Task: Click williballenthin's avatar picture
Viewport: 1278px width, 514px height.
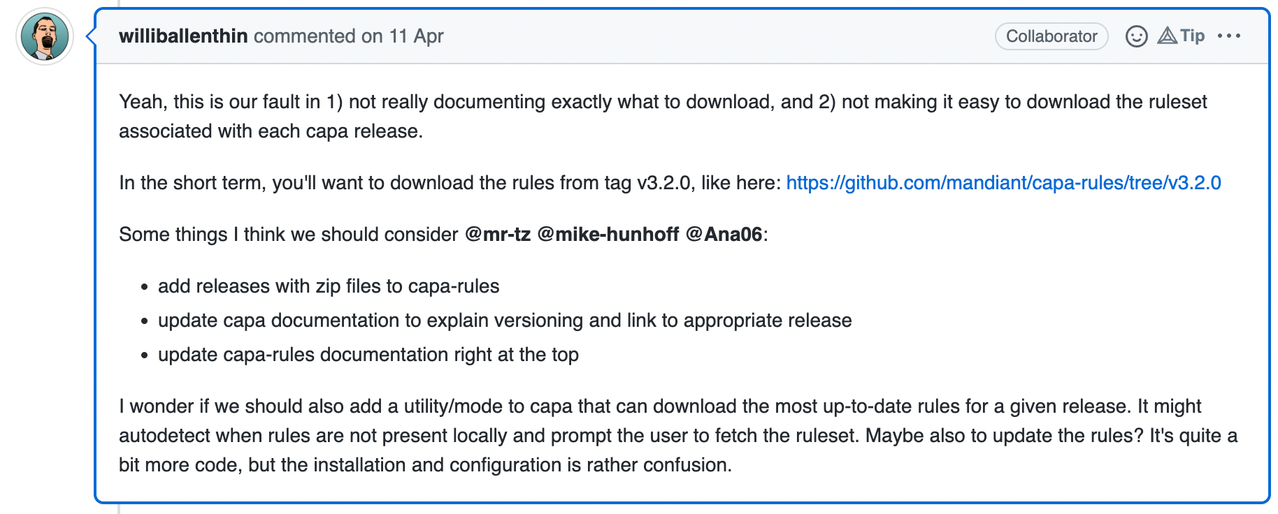Action: (x=45, y=37)
